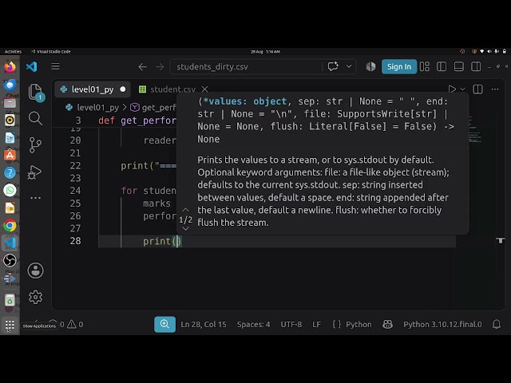This screenshot has width=511, height=383.
Task: Click the zoom magnifier status bar button
Action: (x=164, y=324)
